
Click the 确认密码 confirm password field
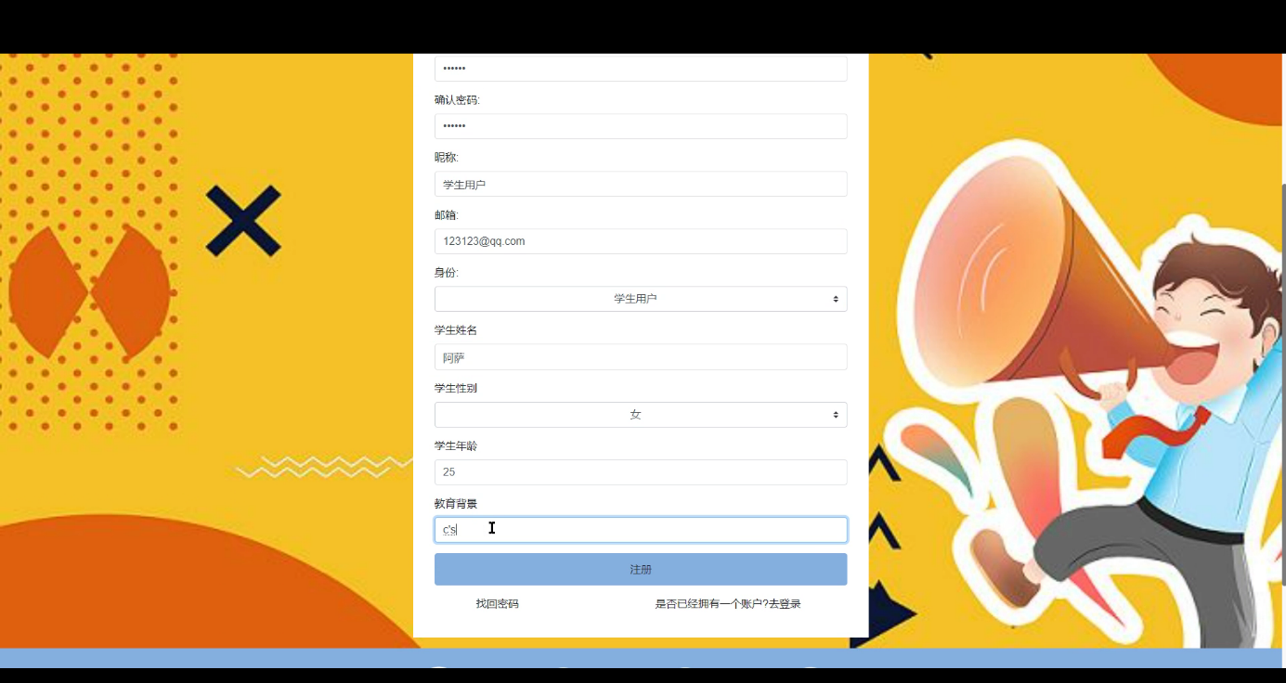[x=641, y=126]
